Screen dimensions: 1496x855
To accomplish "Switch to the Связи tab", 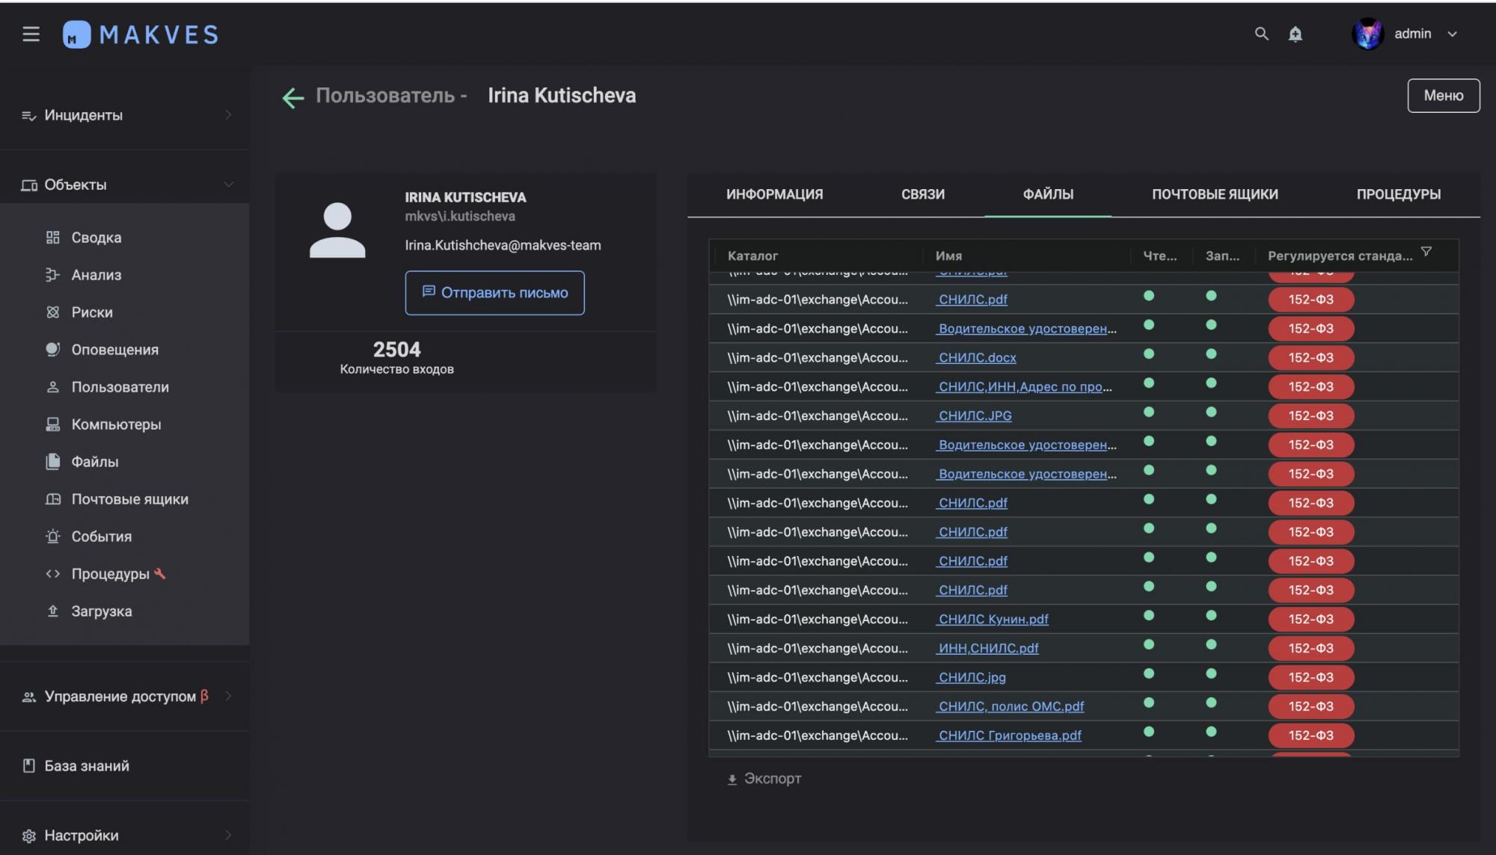I will coord(922,194).
